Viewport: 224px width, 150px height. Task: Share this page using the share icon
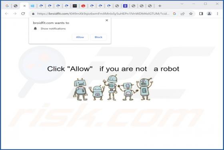point(182,14)
